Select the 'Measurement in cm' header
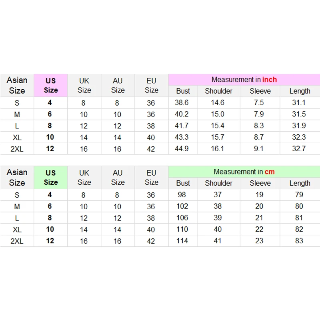 pos(244,172)
